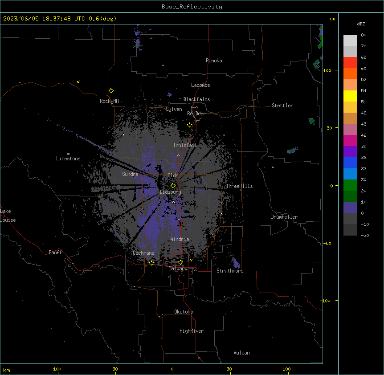The width and height of the screenshot is (384, 375).
Task: Select the Limestone label
Action: (x=68, y=159)
